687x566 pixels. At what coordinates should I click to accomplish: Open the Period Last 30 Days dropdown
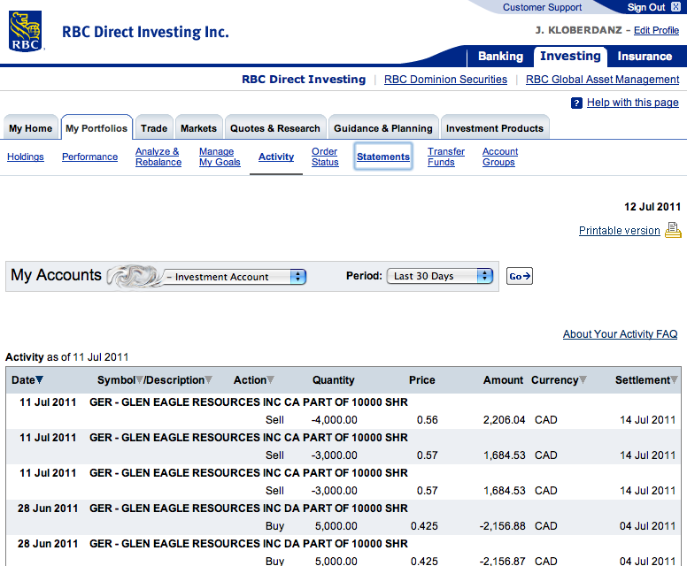[x=440, y=276]
